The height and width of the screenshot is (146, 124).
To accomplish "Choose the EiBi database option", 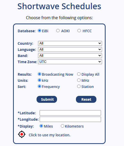I will (x=39, y=30).
